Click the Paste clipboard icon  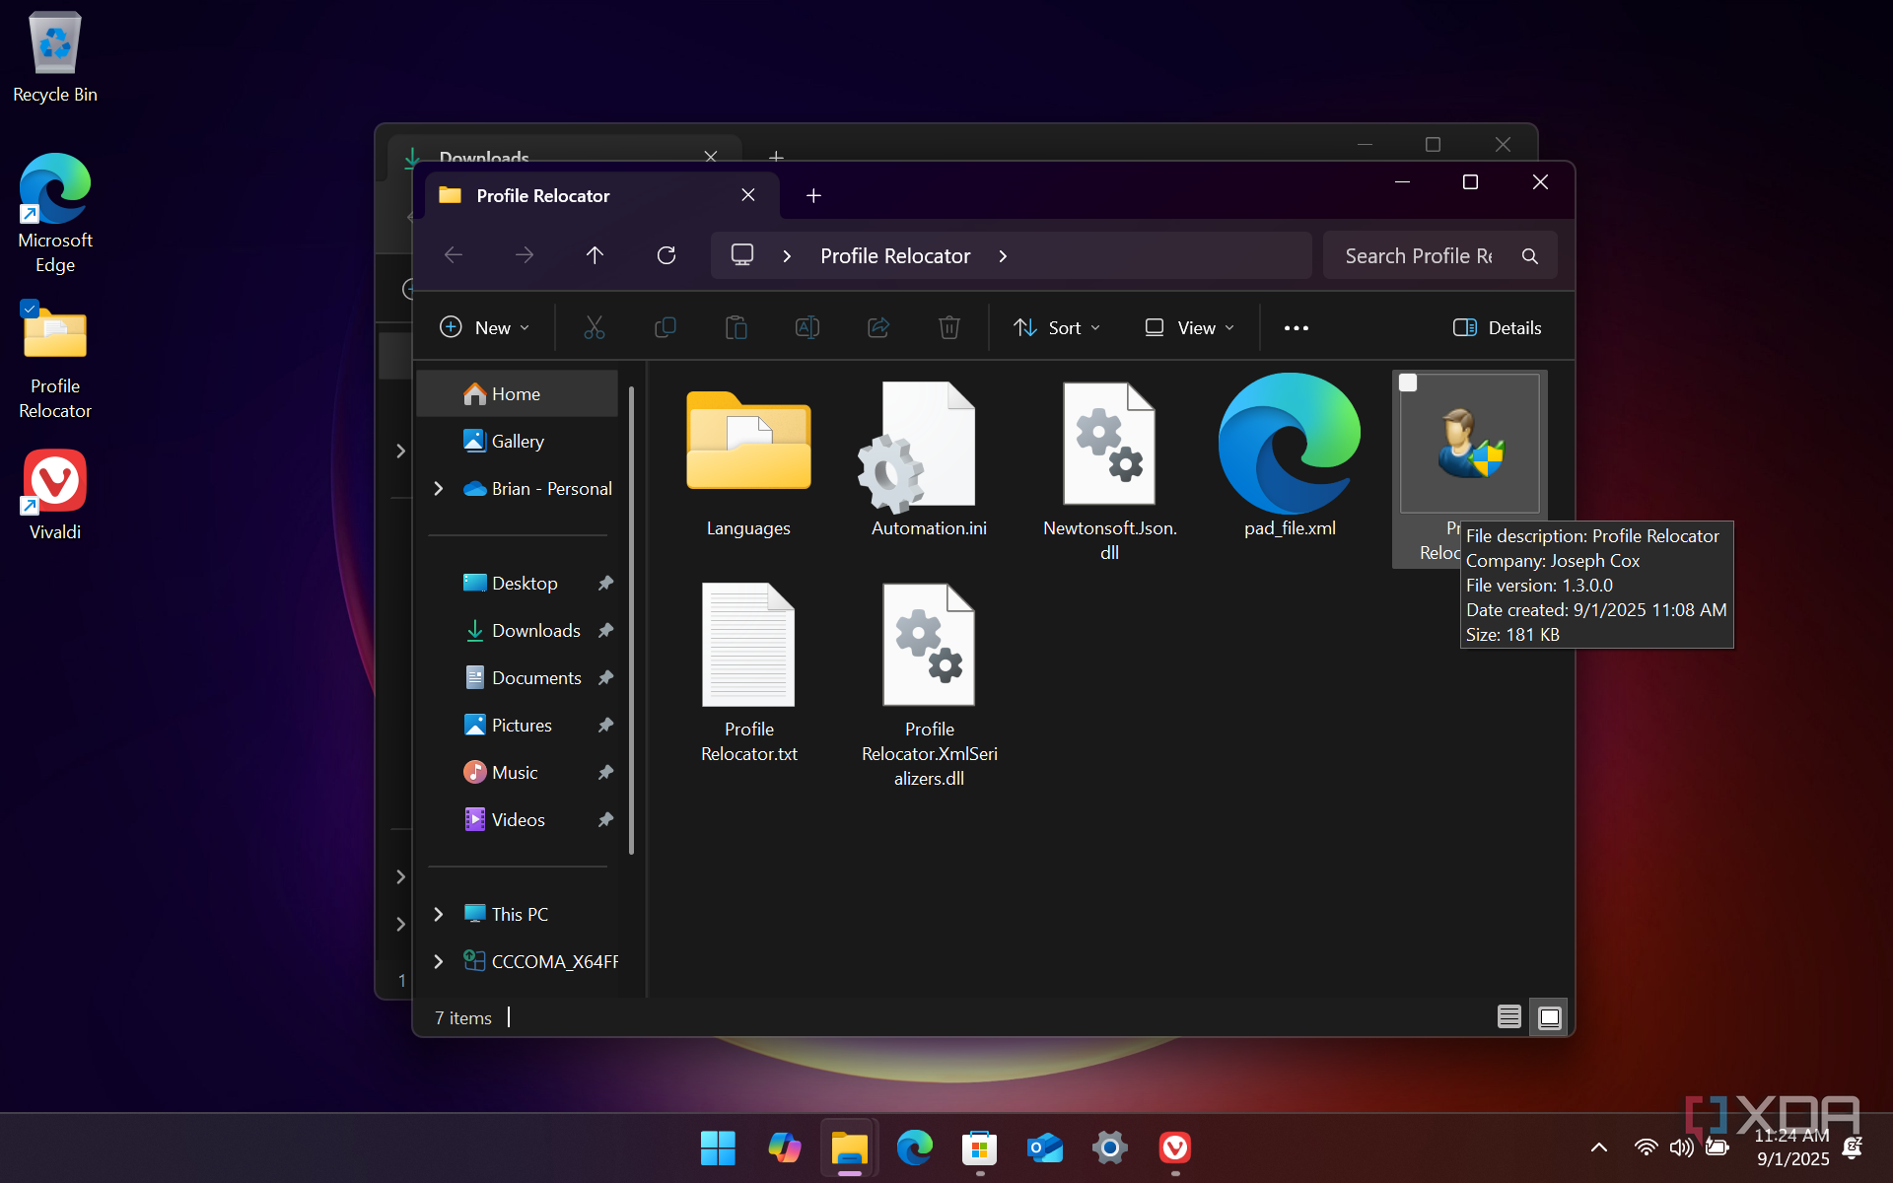[736, 327]
